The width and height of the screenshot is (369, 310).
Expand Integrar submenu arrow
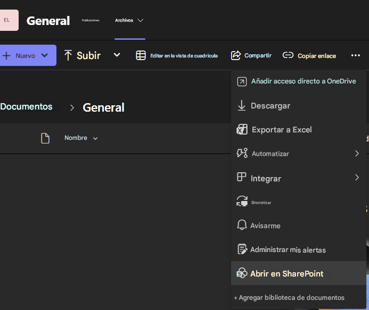(x=357, y=178)
